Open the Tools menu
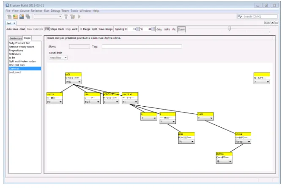 click(x=74, y=11)
